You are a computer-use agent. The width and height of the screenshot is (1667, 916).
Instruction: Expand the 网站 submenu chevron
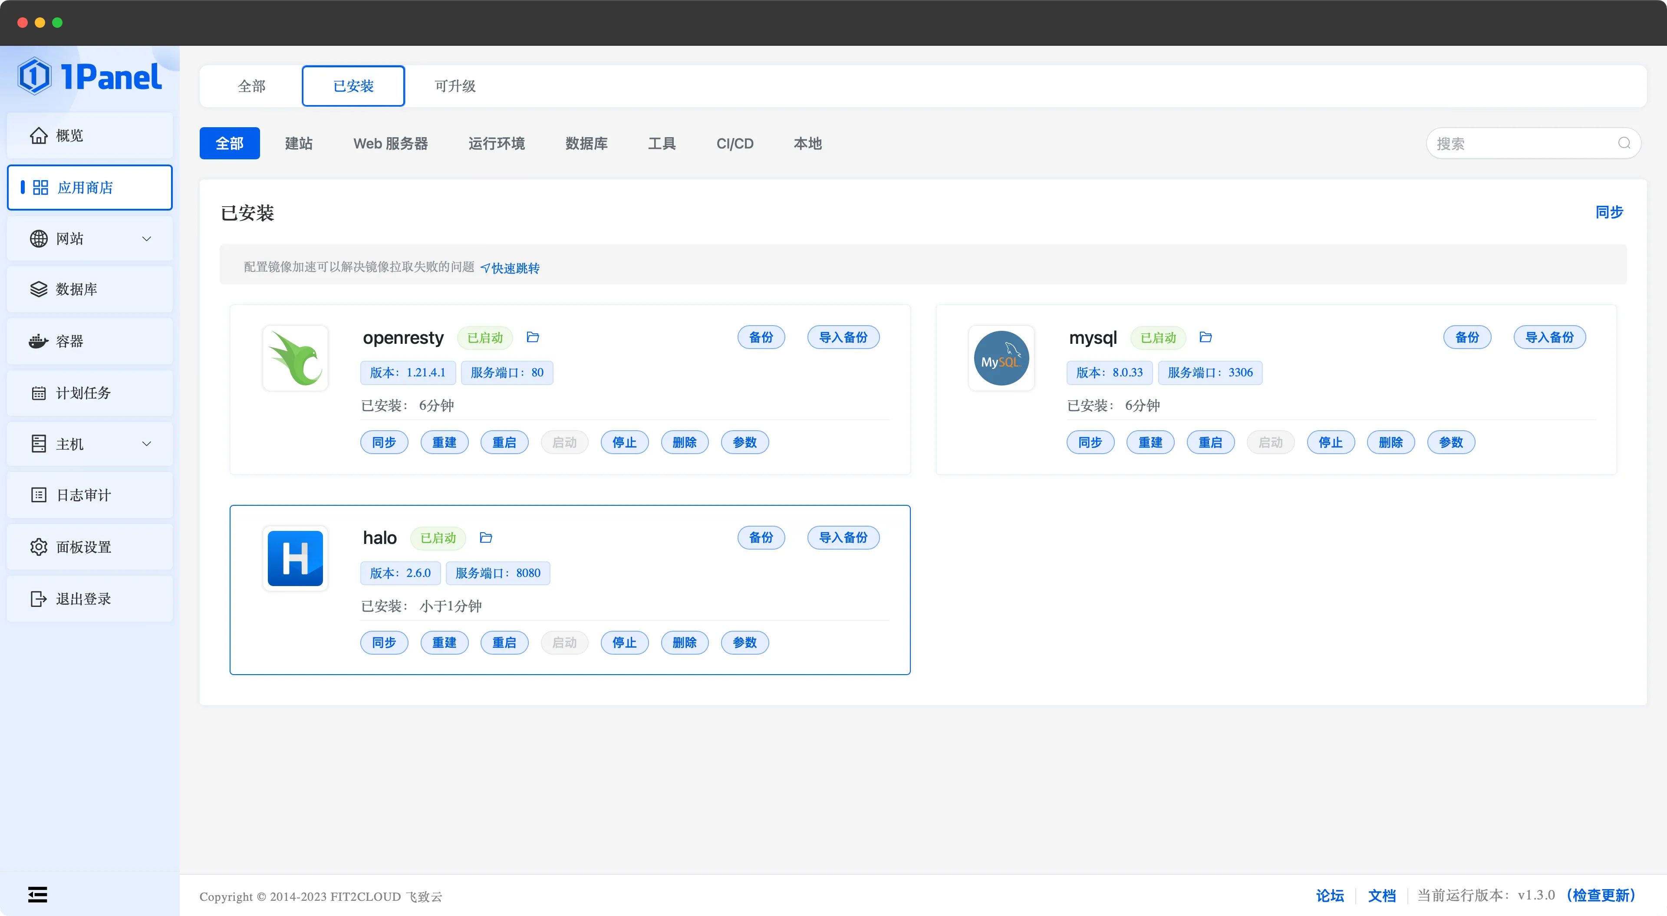pos(147,239)
